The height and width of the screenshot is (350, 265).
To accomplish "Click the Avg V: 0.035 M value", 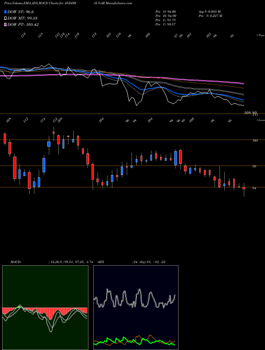I will [209, 11].
